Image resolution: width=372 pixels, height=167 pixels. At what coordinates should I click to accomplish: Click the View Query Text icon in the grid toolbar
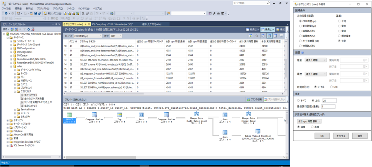pos(263,36)
